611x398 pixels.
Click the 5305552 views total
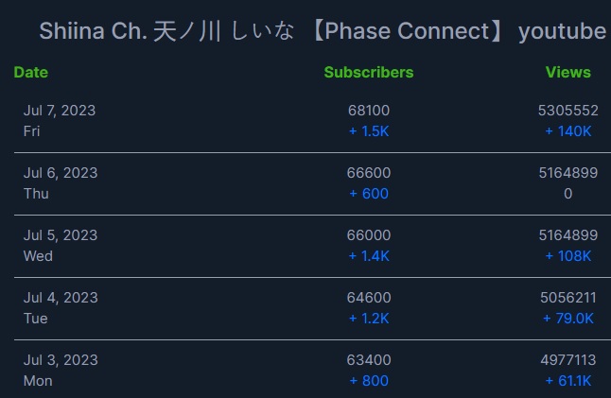click(x=567, y=111)
